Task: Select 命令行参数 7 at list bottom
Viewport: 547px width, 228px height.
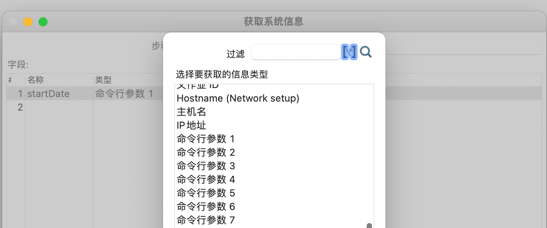Action: click(206, 220)
